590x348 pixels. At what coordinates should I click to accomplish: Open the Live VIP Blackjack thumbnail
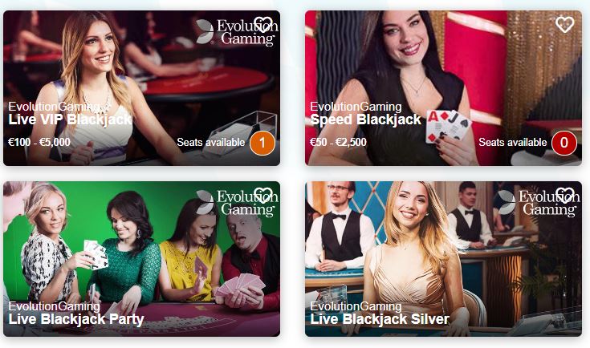pos(141,88)
